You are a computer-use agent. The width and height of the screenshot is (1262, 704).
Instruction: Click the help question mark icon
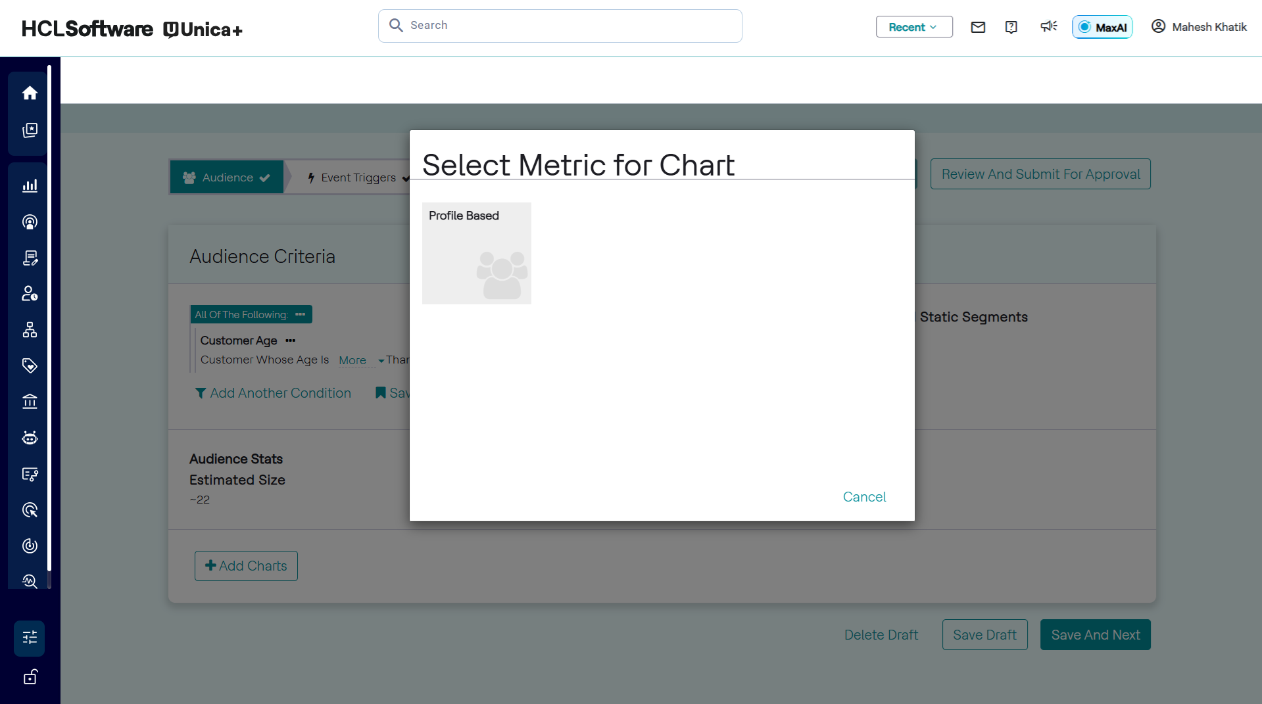click(x=1011, y=27)
